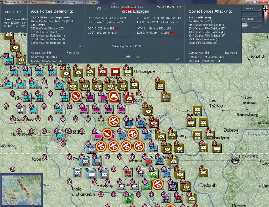Select "737th Howitzer Battalion (1)"
The image size is (269, 207).
point(48,36)
